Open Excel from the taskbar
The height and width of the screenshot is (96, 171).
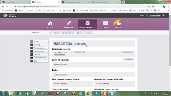[19, 93]
